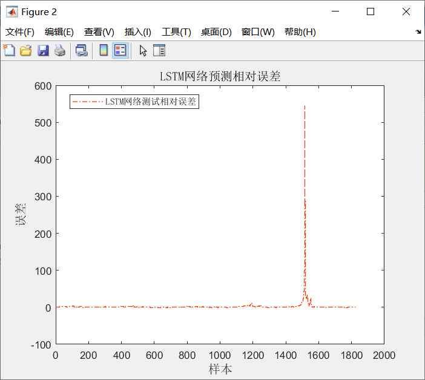Dock the figure using the menu bar arrow
Image resolution: width=425 pixels, height=380 pixels.
[418, 32]
